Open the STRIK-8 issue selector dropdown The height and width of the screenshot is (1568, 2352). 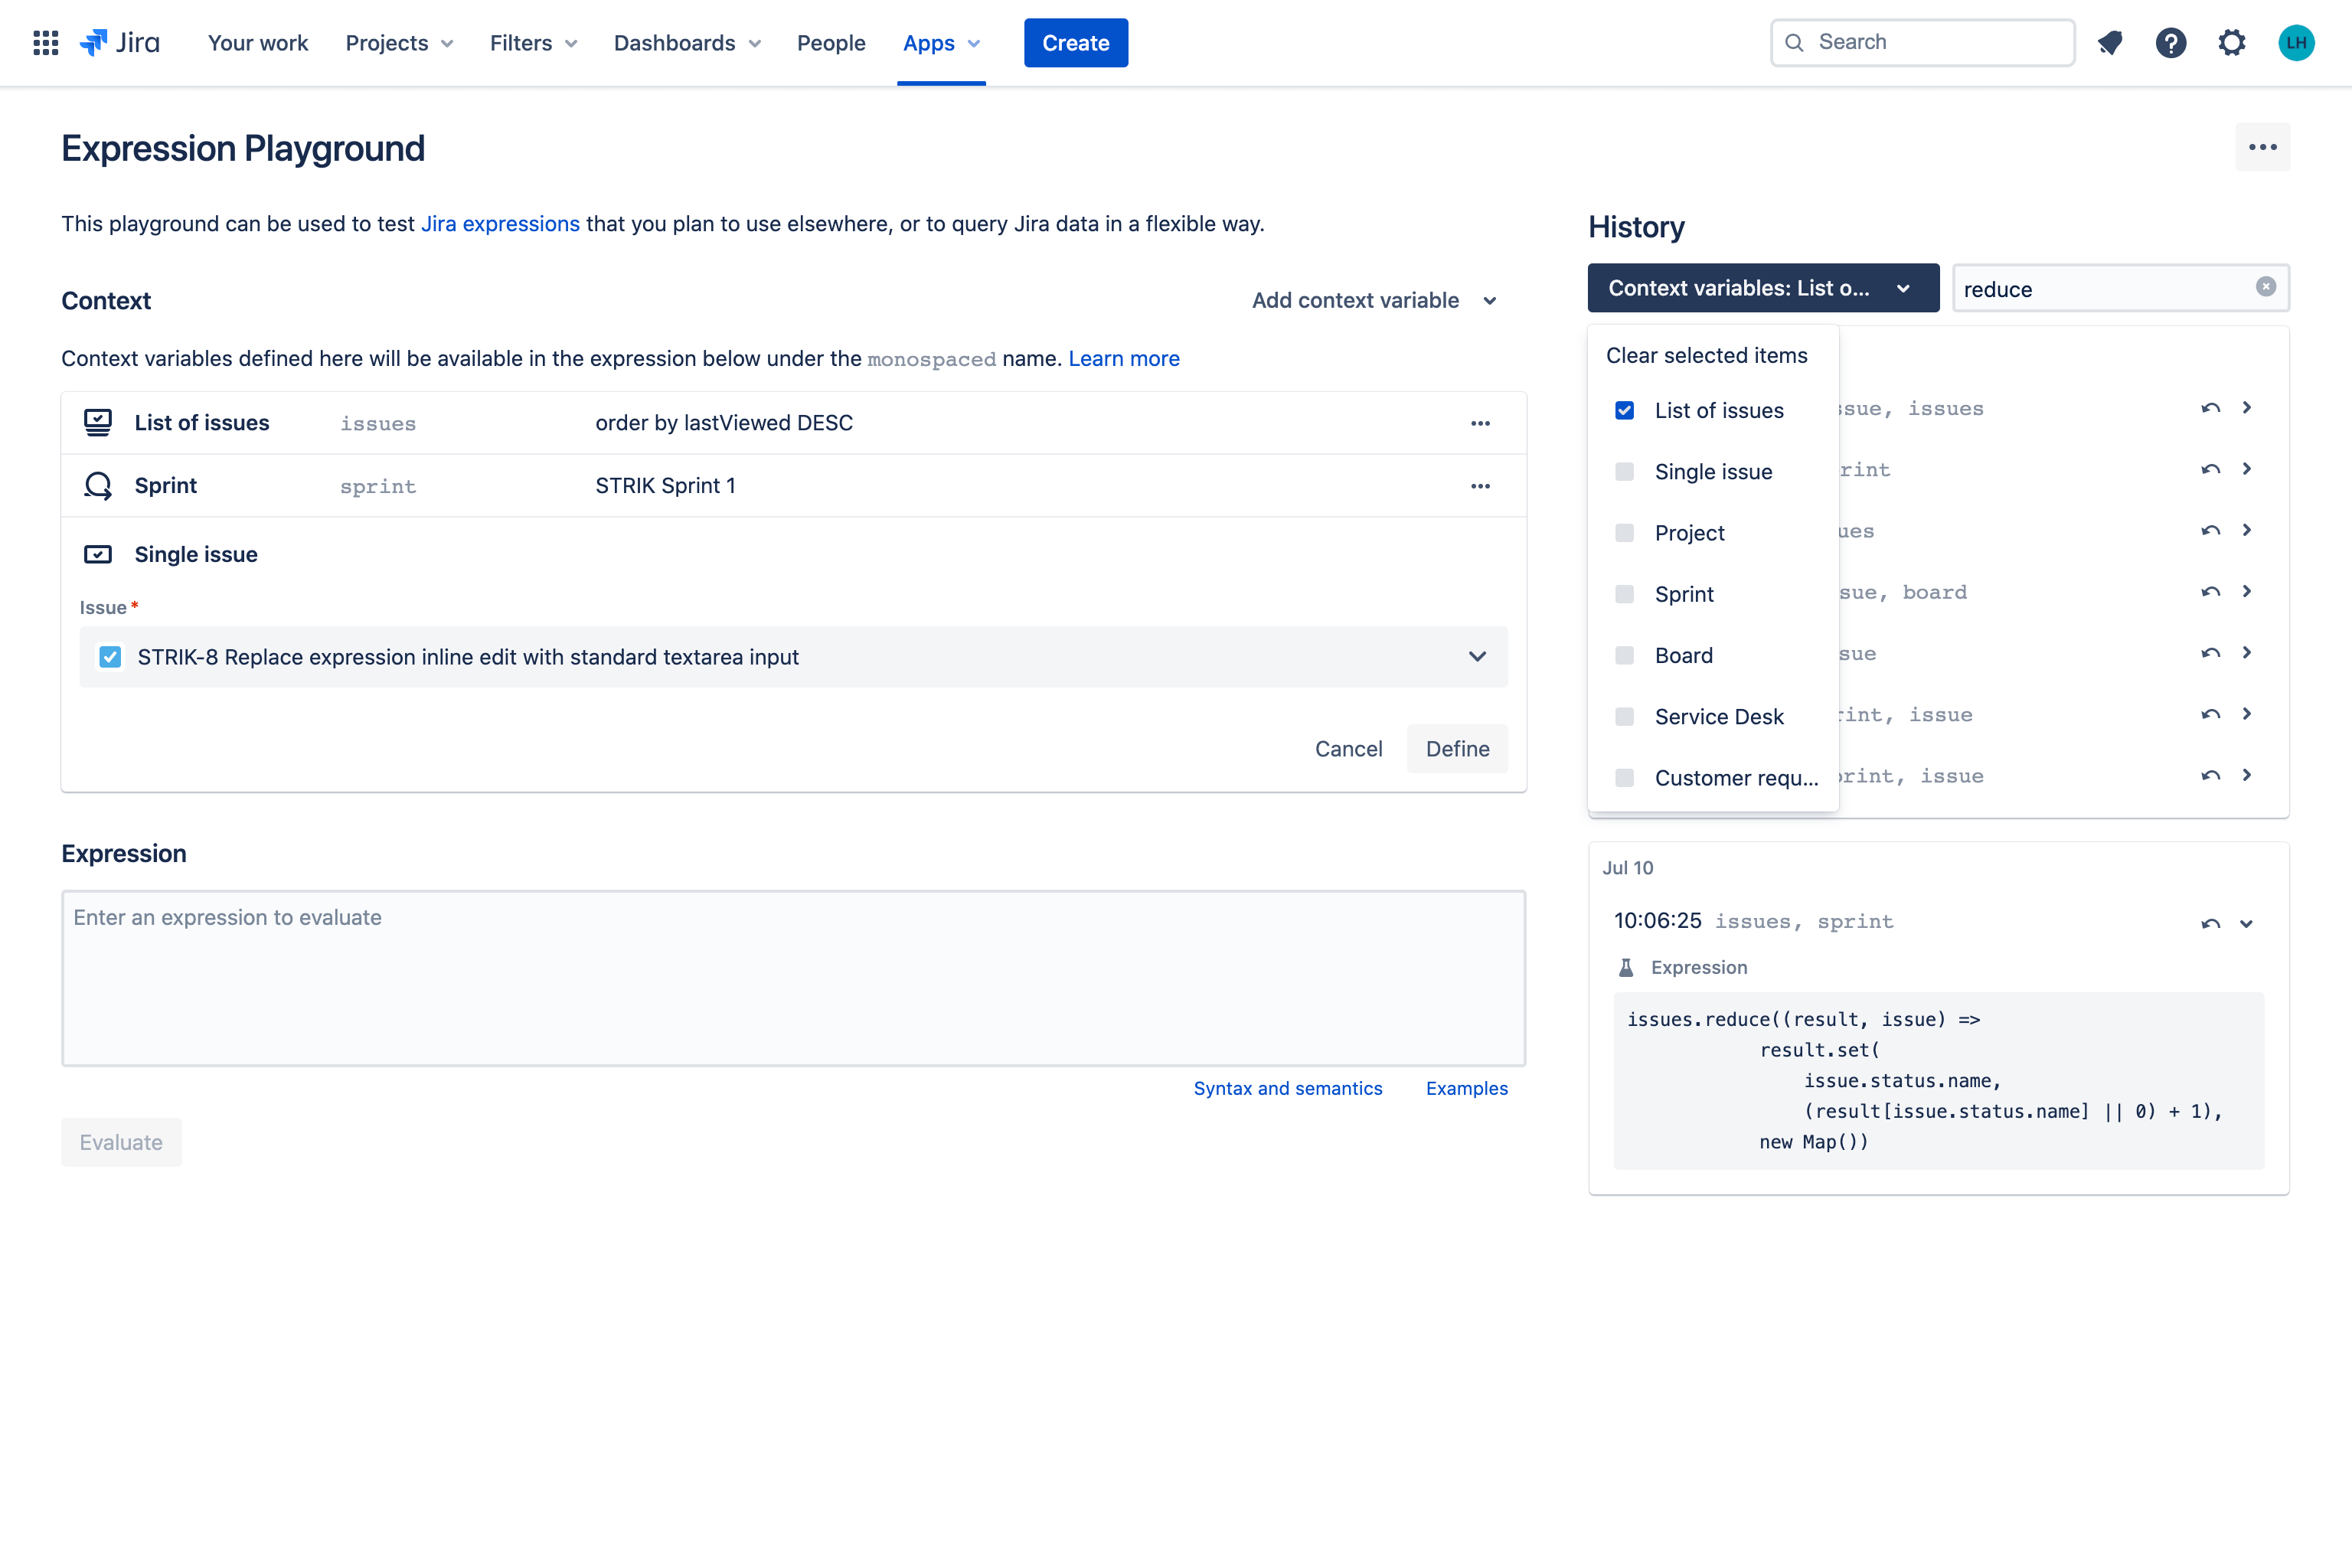point(1477,657)
